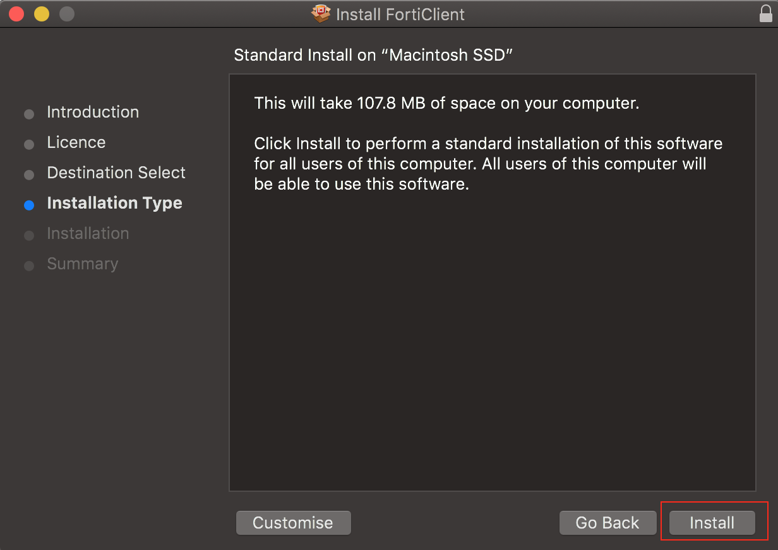Image resolution: width=778 pixels, height=550 pixels.
Task: Click the grey dot beside Installation step
Action: point(29,235)
